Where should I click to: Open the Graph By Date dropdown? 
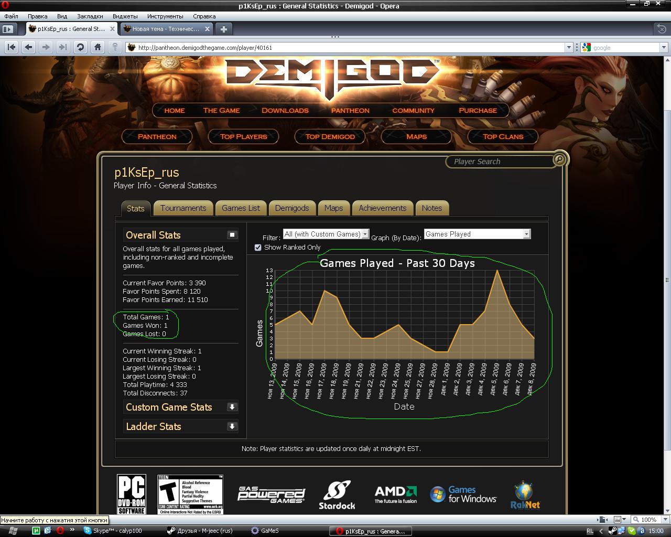pos(478,234)
